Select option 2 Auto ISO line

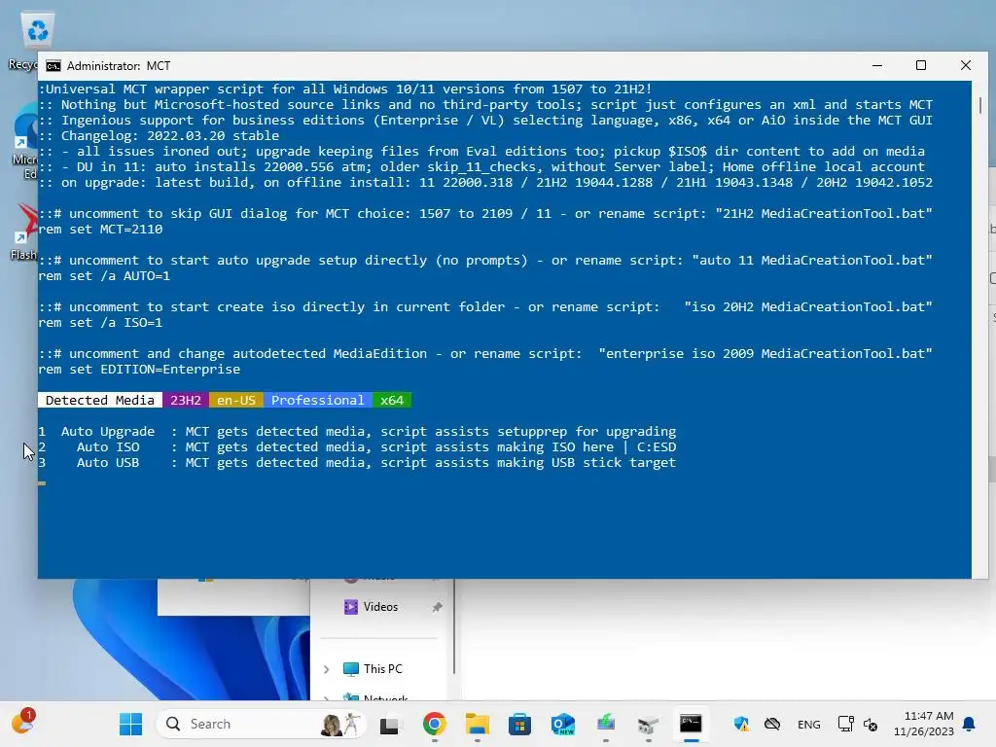[357, 447]
